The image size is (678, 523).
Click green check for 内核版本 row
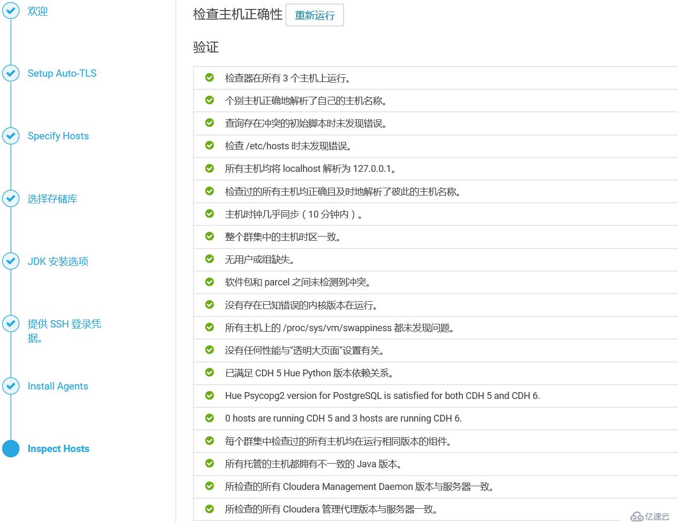coord(209,304)
